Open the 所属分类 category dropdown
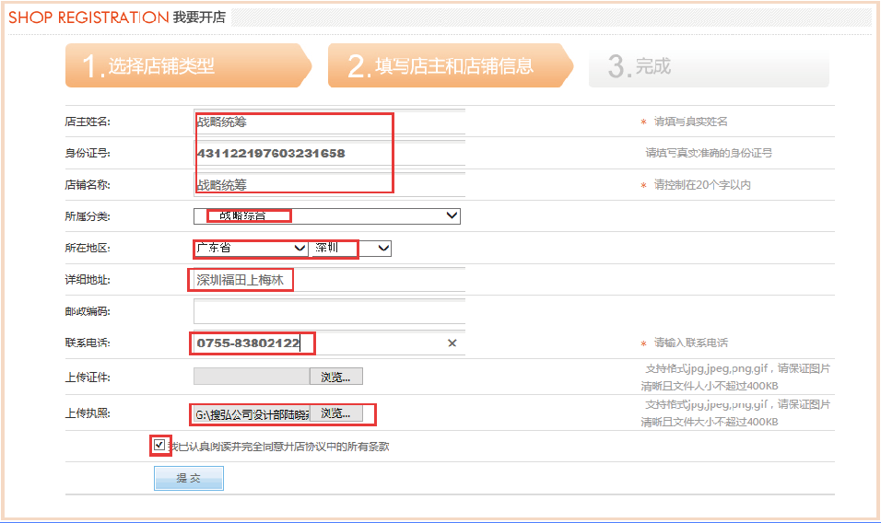The image size is (881, 523). 327,216
